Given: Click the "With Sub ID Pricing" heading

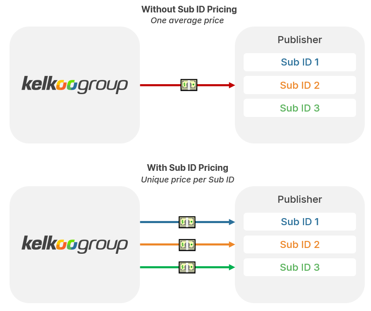Looking at the screenshot, I should [188, 168].
